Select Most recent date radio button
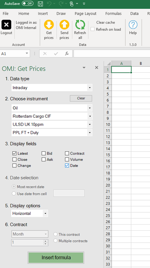This screenshot has height=268, width=150. pos(14,187)
